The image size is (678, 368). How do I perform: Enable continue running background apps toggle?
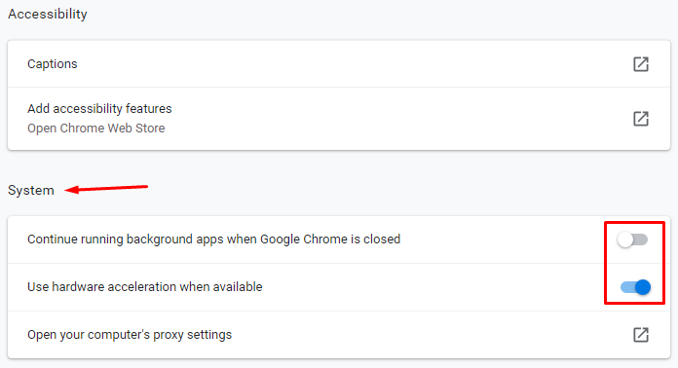tap(632, 239)
